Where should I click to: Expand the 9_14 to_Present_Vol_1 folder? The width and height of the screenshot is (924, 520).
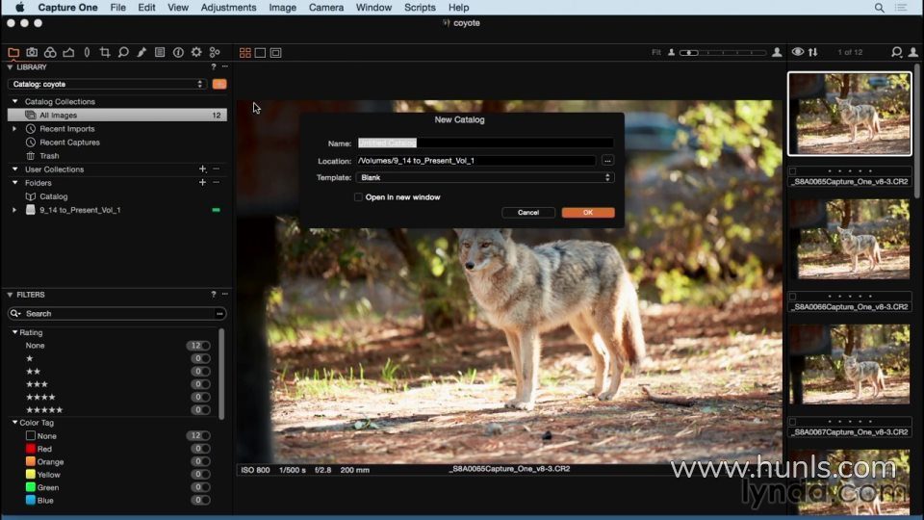click(x=14, y=210)
